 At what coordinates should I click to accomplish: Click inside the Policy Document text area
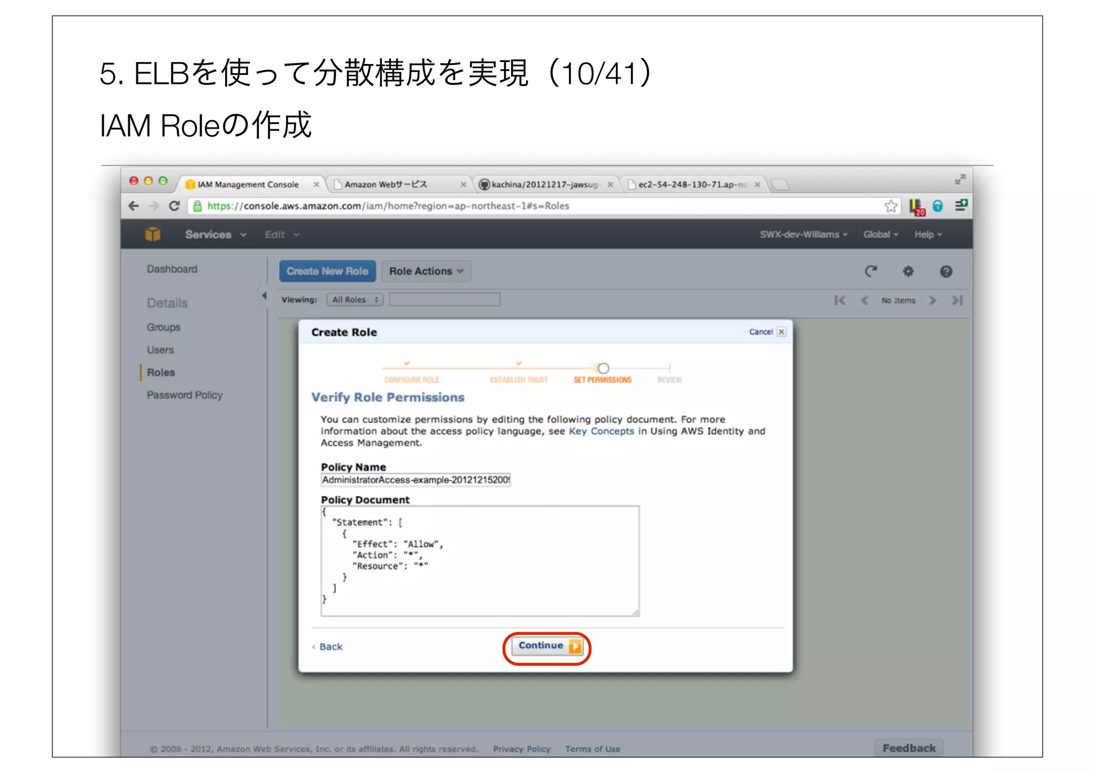coord(480,561)
